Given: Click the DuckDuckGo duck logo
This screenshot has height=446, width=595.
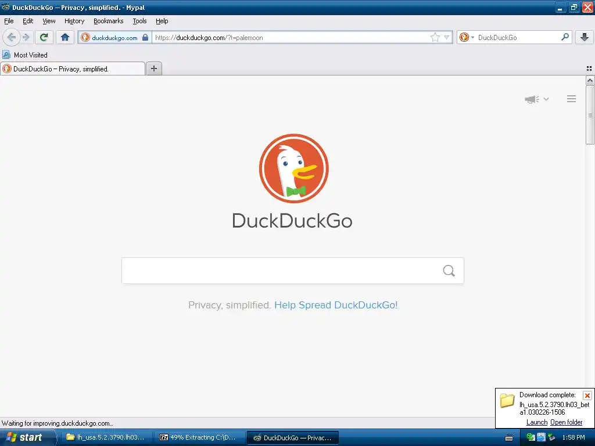Looking at the screenshot, I should coord(293,168).
